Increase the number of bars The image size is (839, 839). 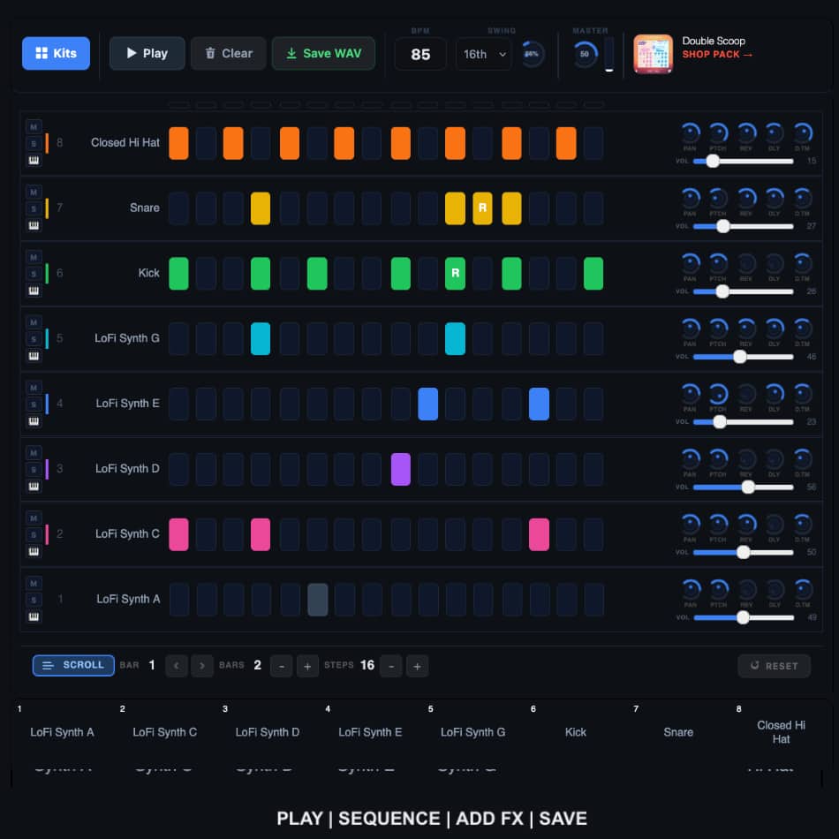coord(307,666)
